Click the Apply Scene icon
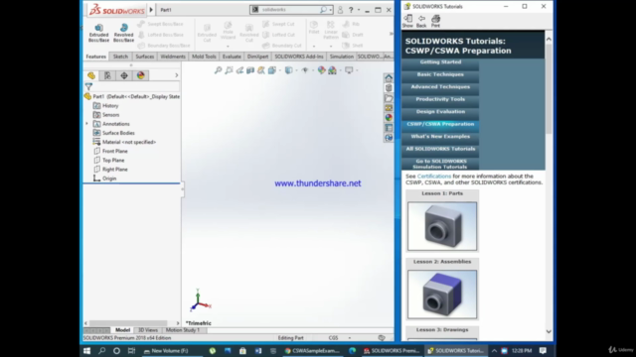Image resolution: width=636 pixels, height=357 pixels. pos(333,70)
